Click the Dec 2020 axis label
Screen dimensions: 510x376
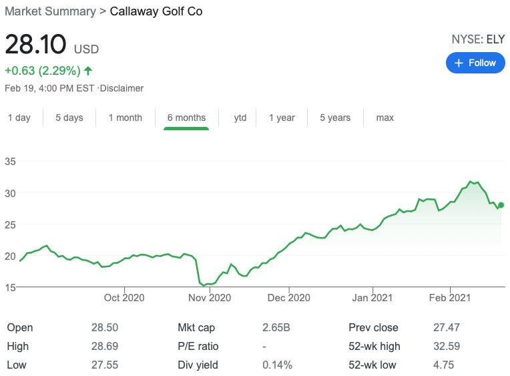(x=289, y=298)
